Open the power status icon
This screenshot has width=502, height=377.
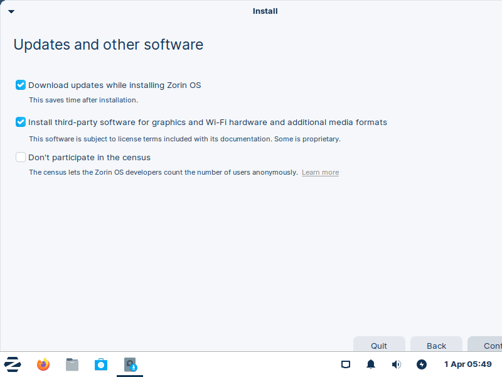click(x=422, y=364)
